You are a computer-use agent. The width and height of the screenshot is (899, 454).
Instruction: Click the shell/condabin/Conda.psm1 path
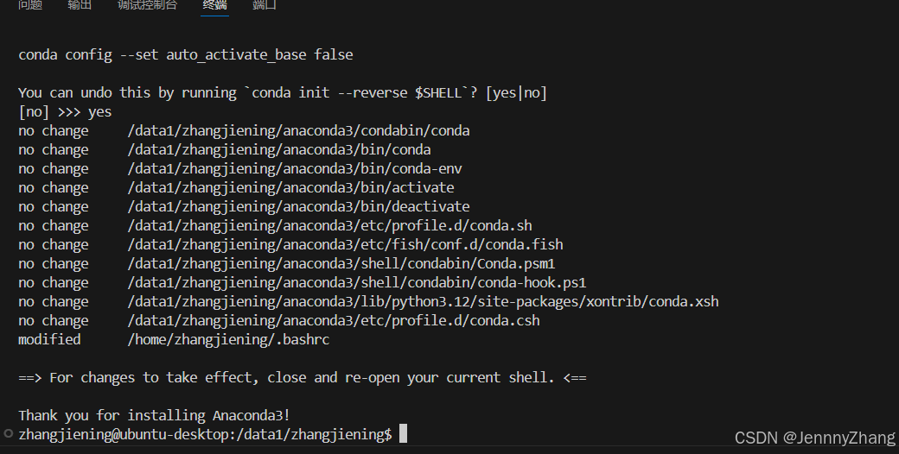pyautogui.click(x=341, y=263)
